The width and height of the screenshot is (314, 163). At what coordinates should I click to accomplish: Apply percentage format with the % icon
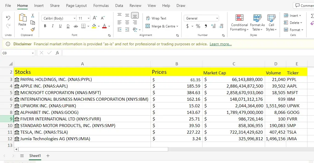[x=197, y=26]
